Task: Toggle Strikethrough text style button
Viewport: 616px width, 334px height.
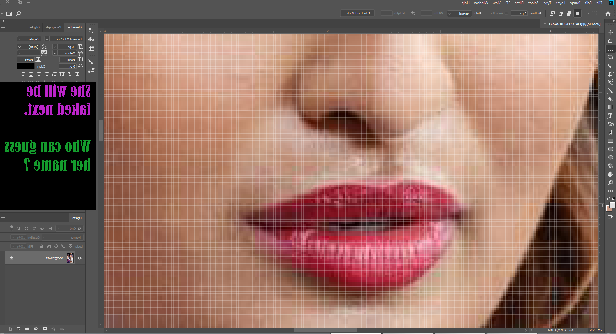Action: pyautogui.click(x=23, y=74)
